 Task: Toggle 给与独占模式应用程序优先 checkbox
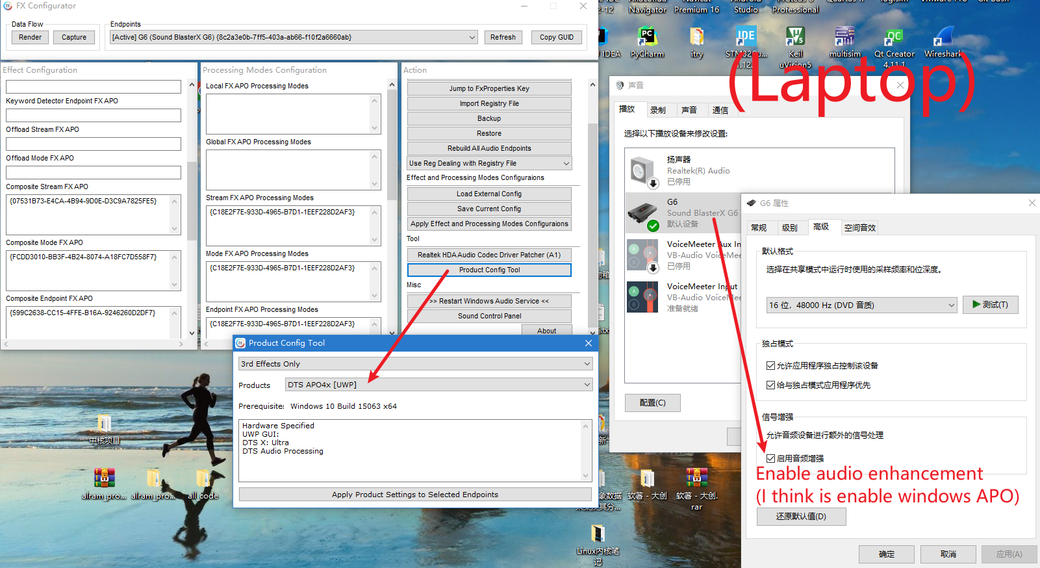point(770,385)
